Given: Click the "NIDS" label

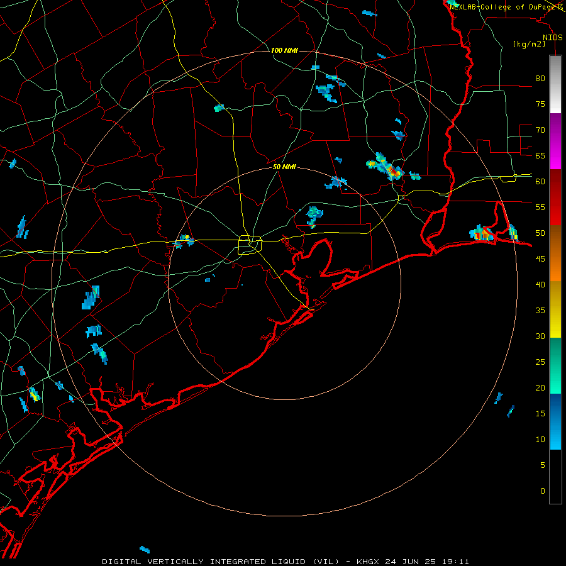Looking at the screenshot, I should coord(553,38).
